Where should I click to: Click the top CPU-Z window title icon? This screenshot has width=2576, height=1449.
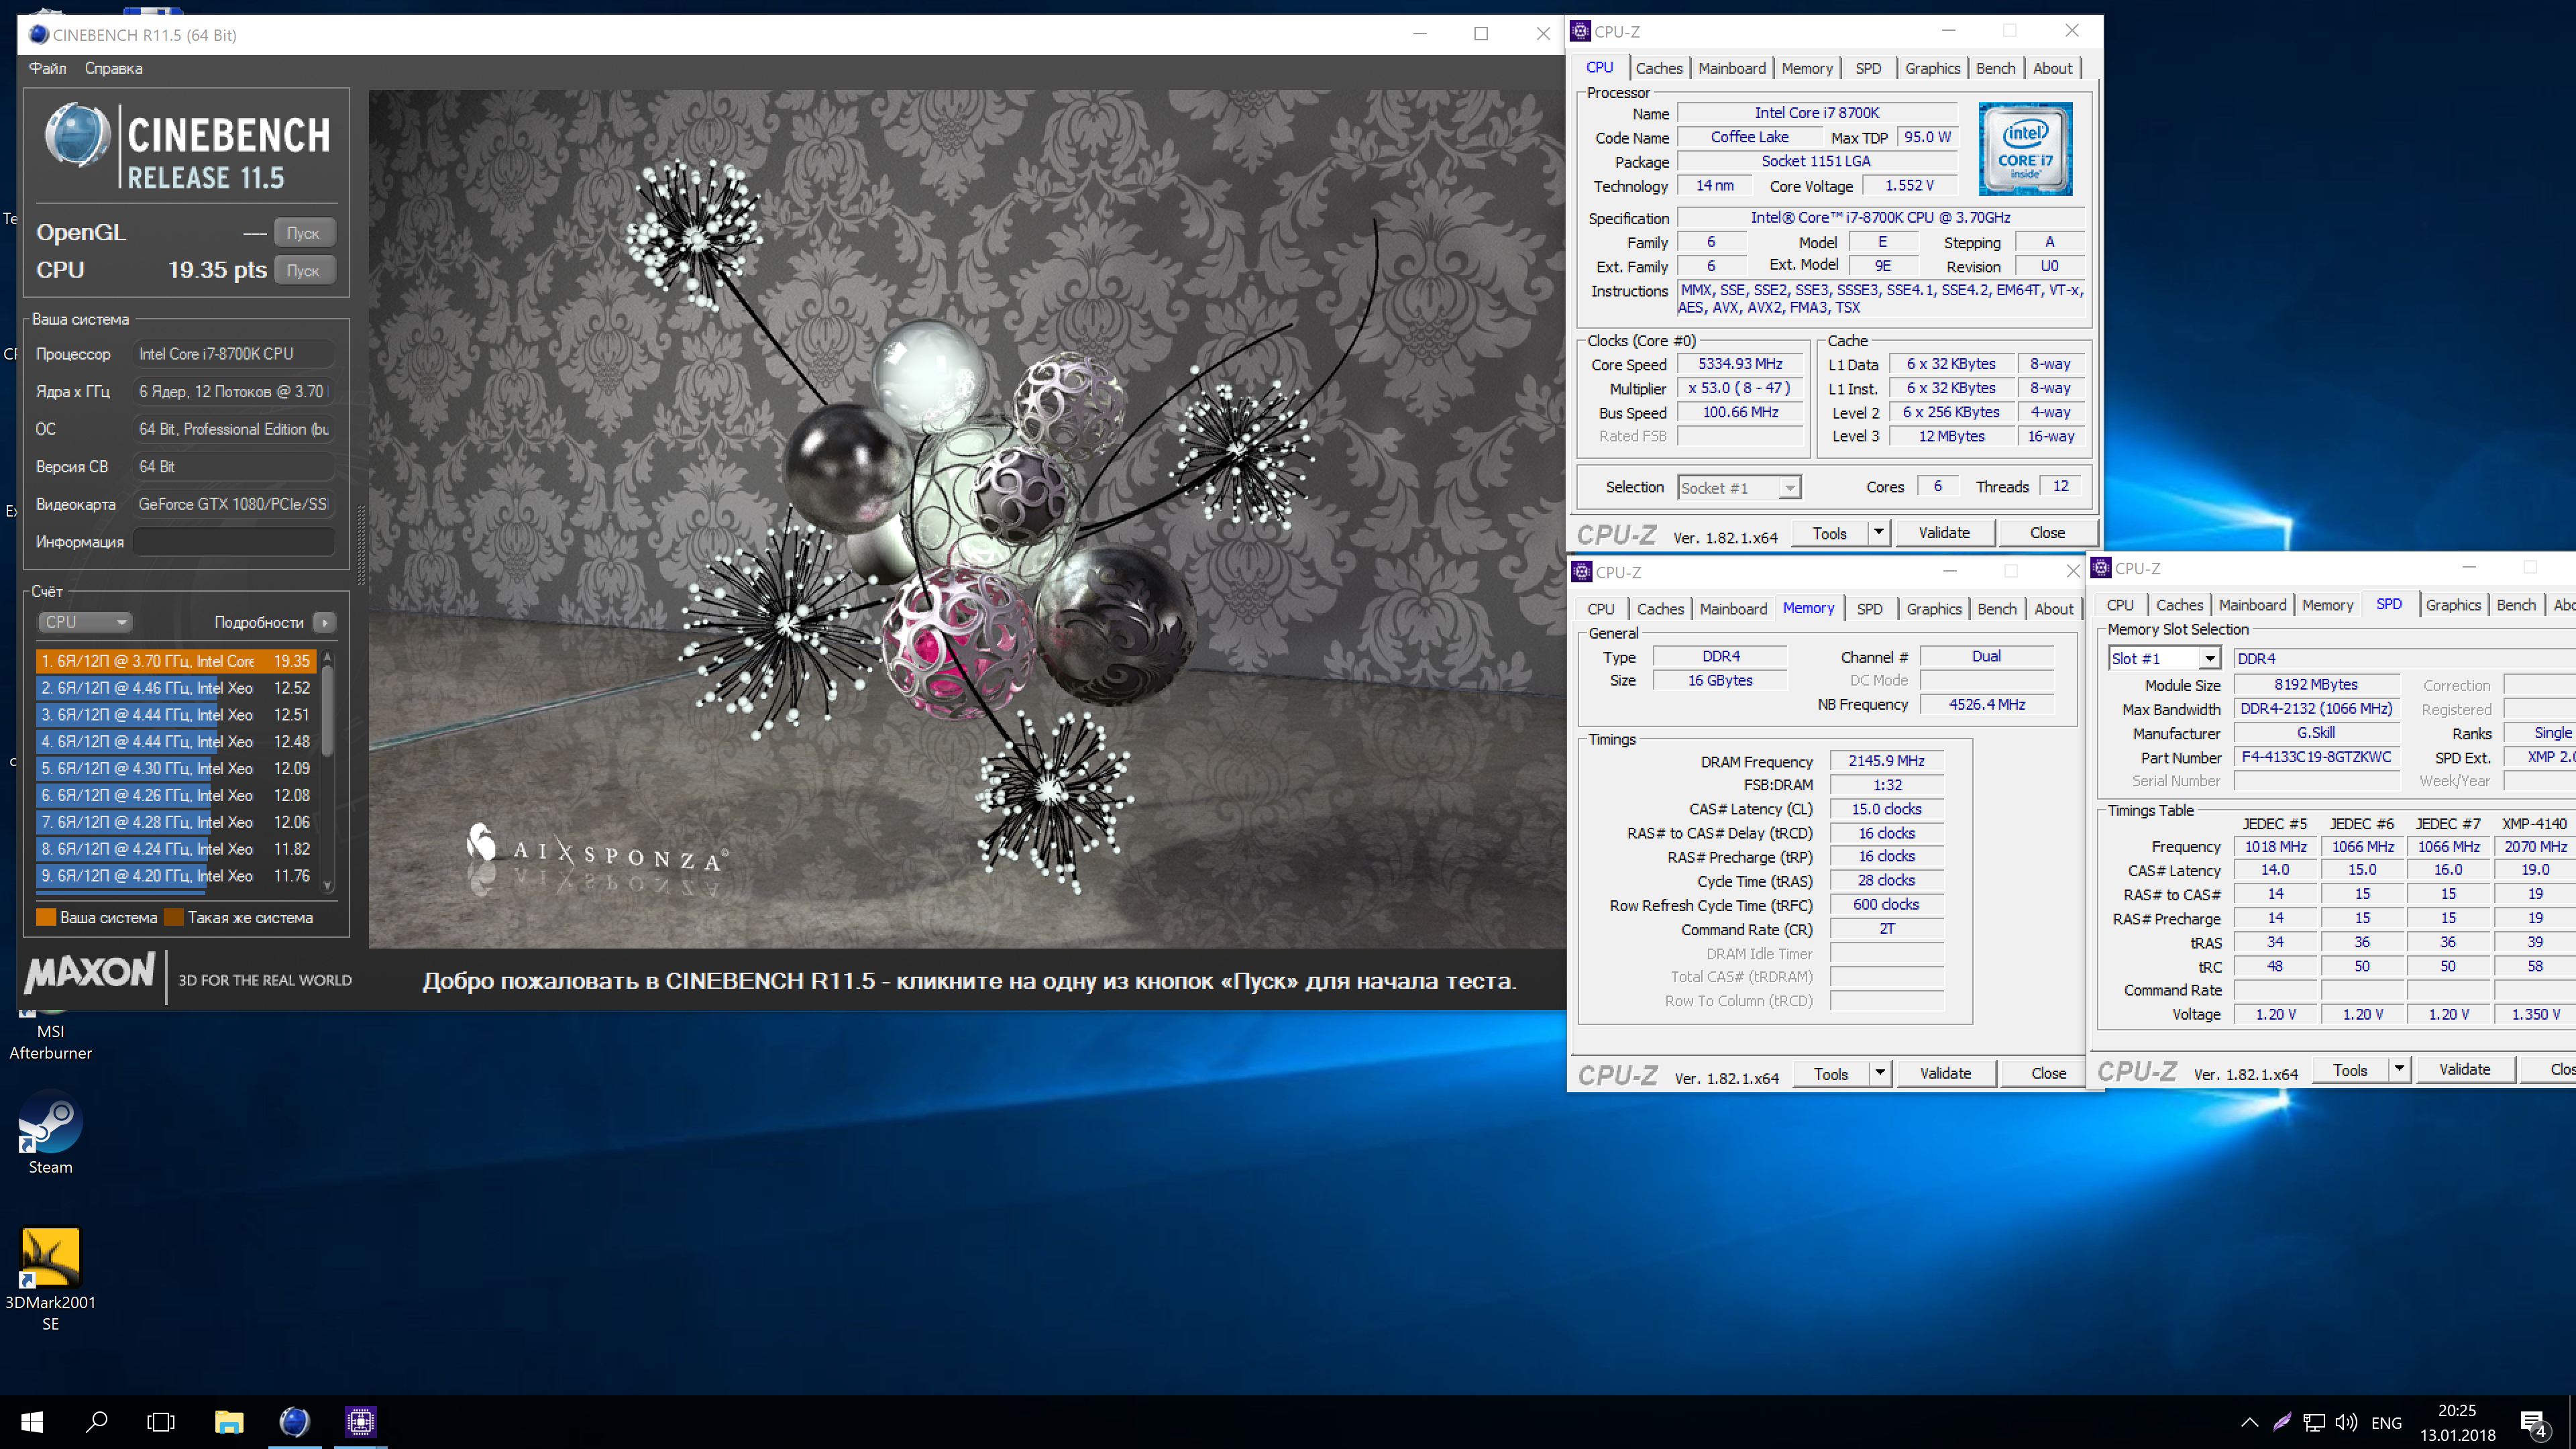pos(1581,31)
